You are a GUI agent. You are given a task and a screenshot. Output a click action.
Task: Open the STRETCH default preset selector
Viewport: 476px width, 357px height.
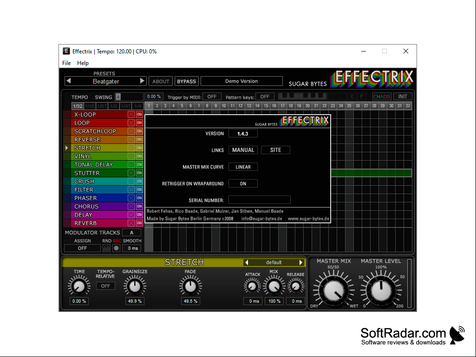(274, 262)
